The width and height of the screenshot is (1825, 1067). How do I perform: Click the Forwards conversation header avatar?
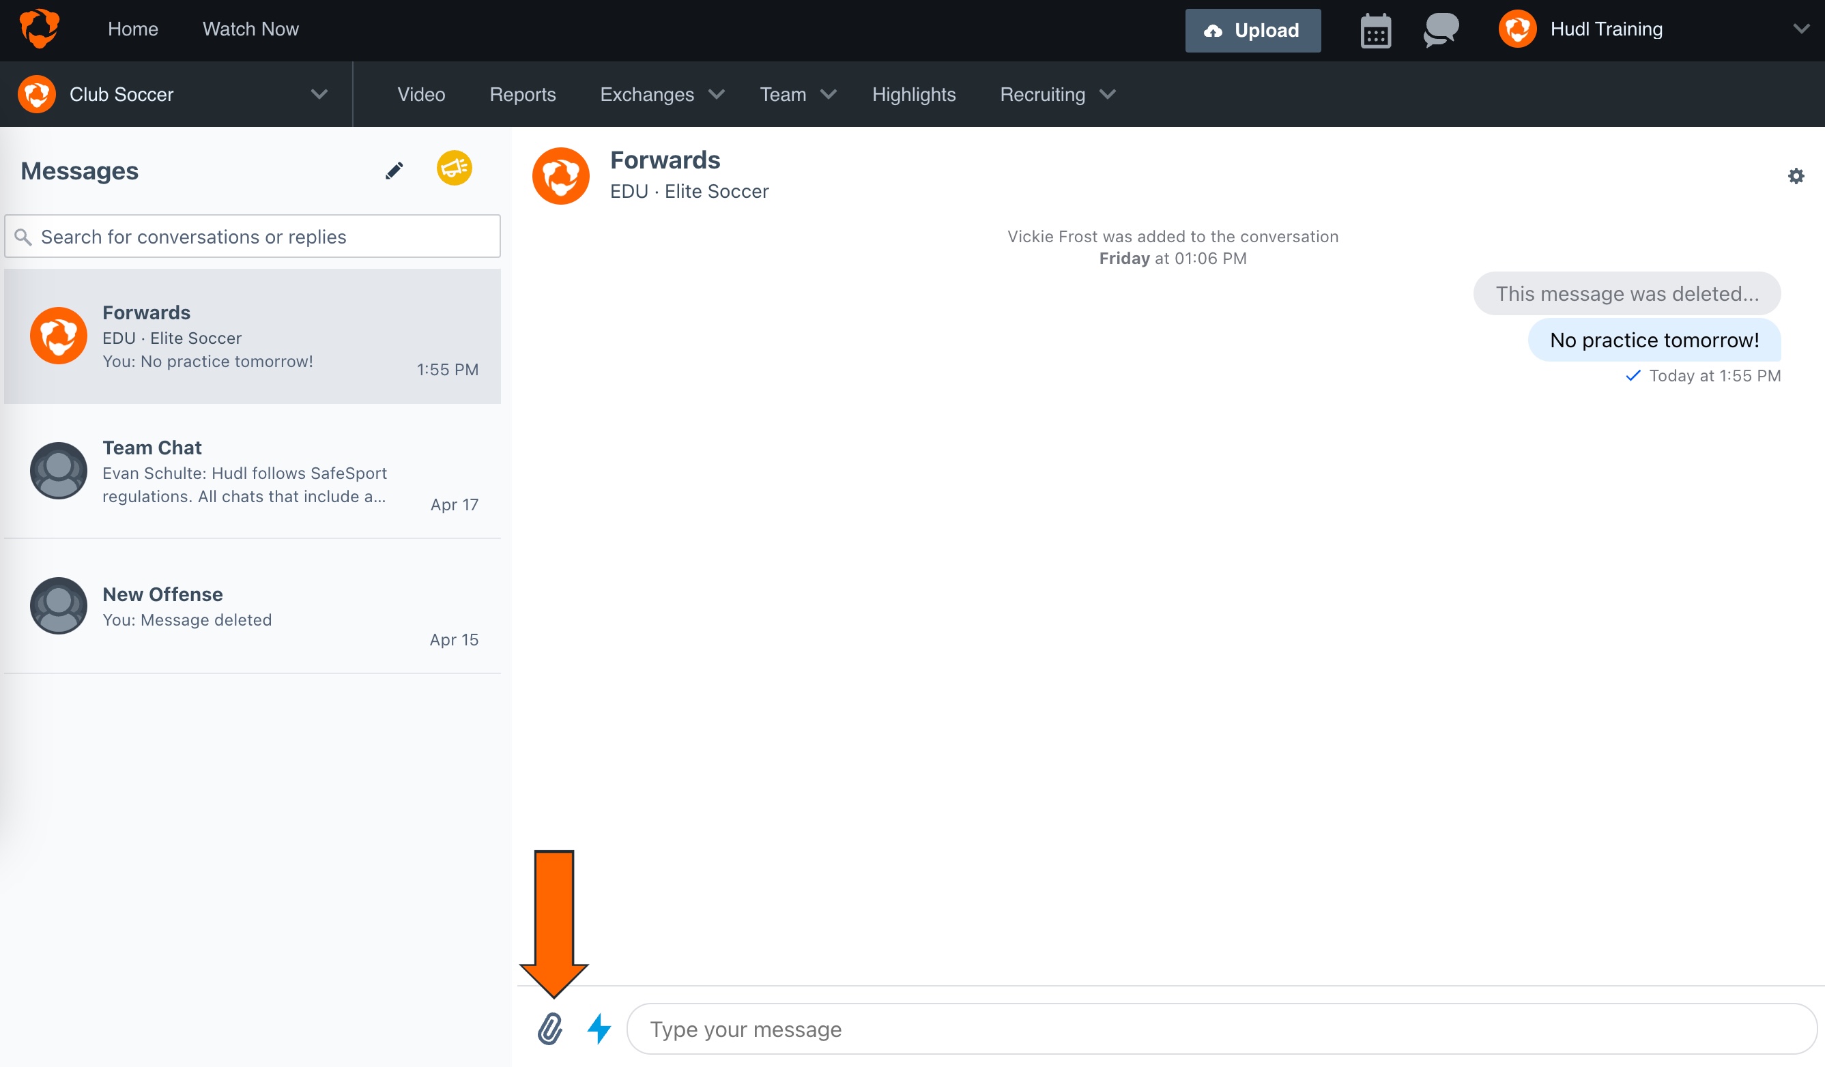pos(560,176)
